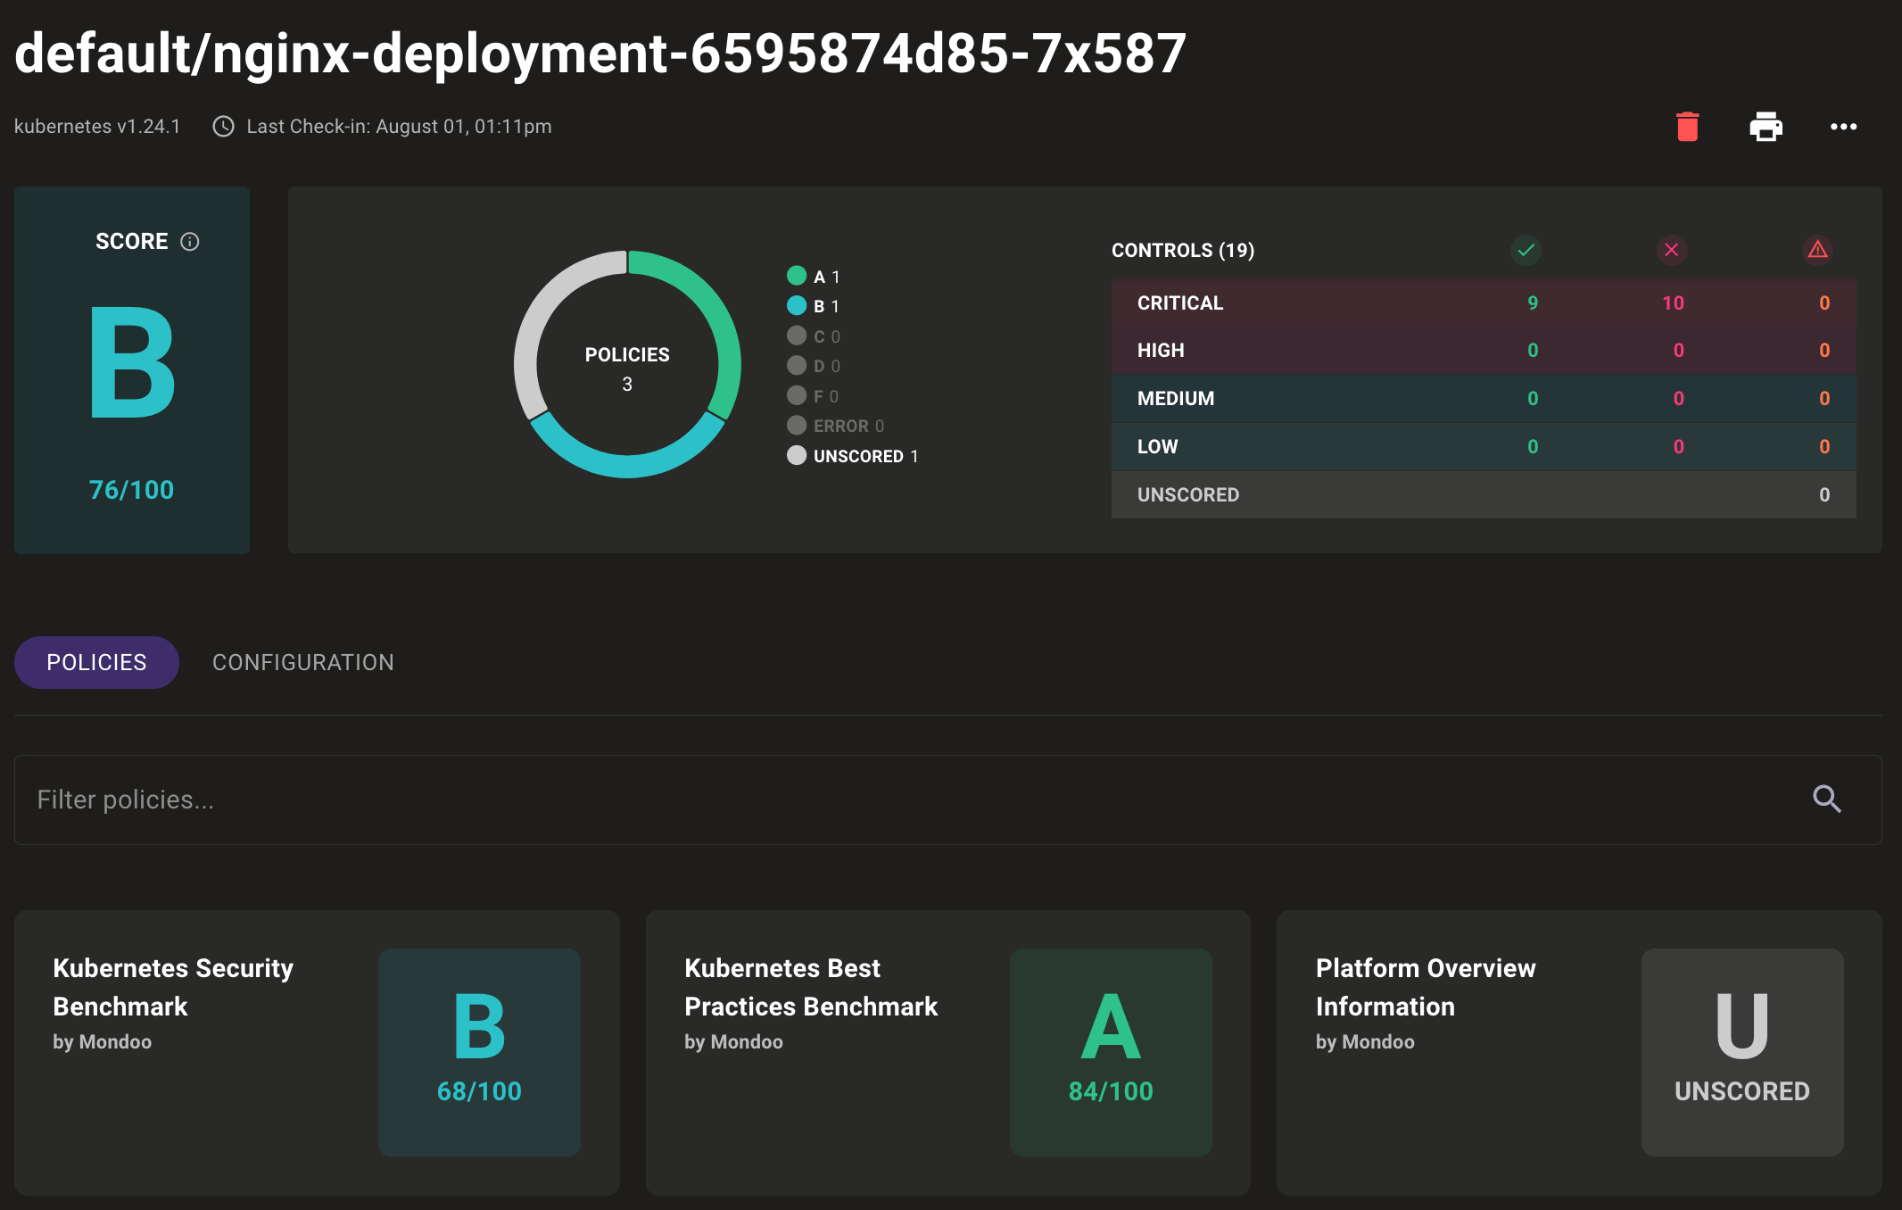Click the delete (trash) icon
The height and width of the screenshot is (1210, 1902).
coord(1687,127)
